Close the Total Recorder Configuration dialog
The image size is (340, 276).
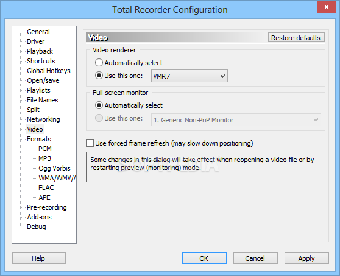pyautogui.click(x=327, y=7)
